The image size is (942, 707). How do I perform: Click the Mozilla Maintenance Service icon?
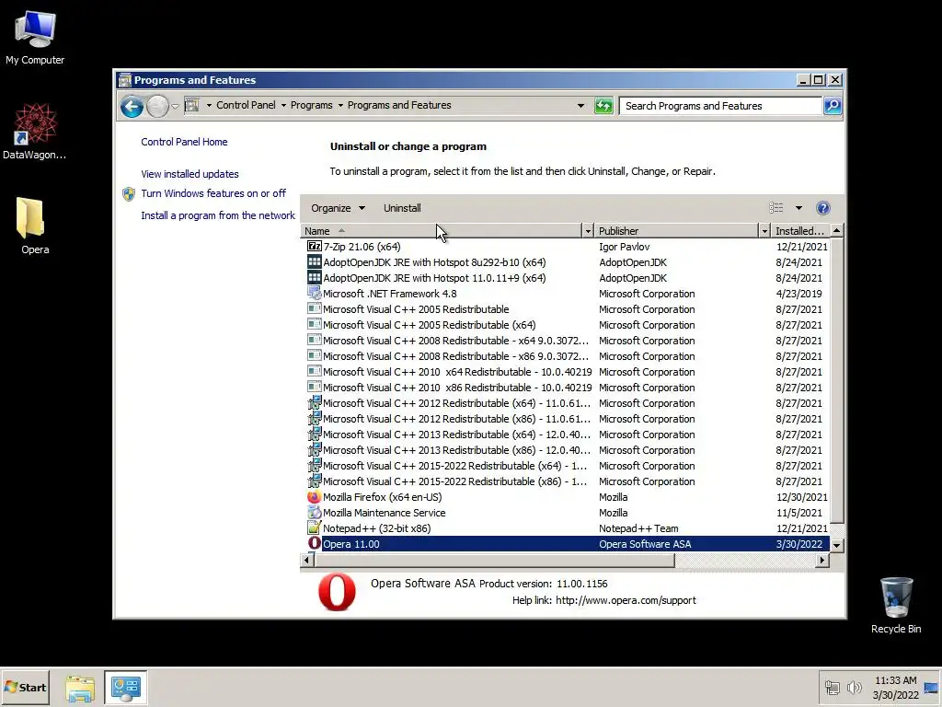pos(315,513)
